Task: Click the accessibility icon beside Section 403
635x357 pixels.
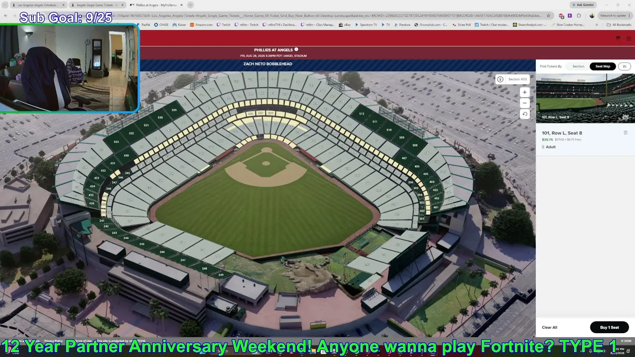Action: 500,79
